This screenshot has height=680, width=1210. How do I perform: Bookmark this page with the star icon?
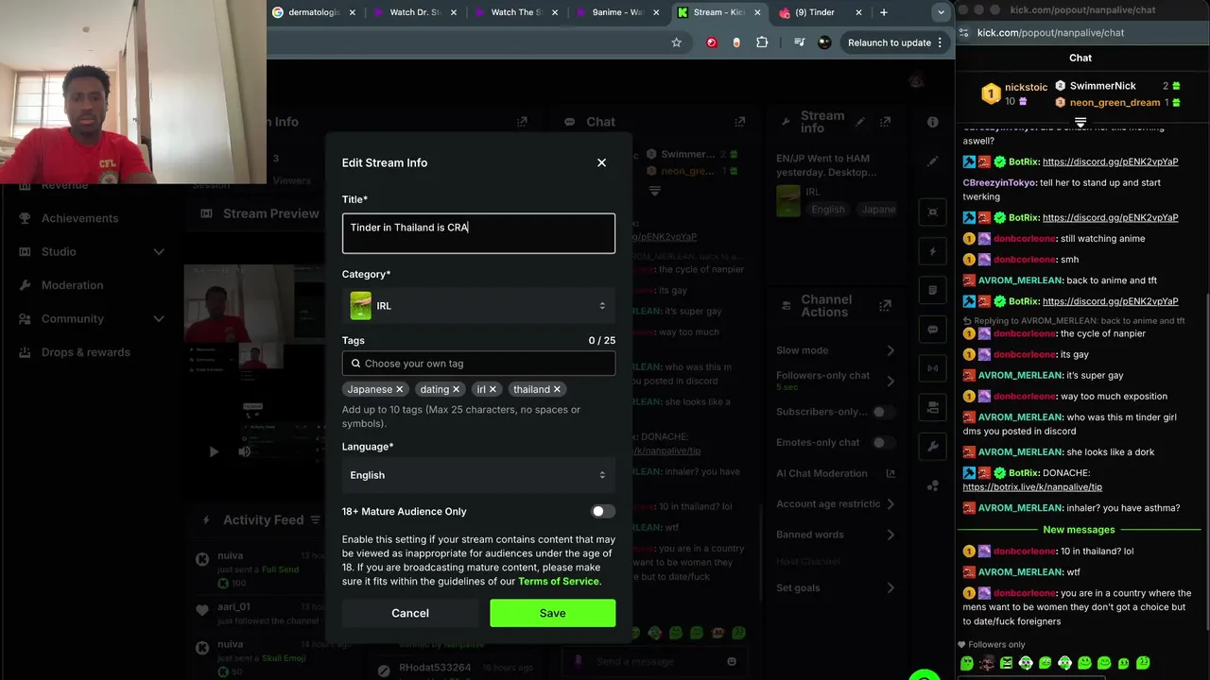click(x=676, y=42)
